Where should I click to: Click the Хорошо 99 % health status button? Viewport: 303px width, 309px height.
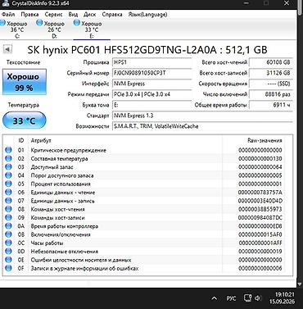point(25,82)
